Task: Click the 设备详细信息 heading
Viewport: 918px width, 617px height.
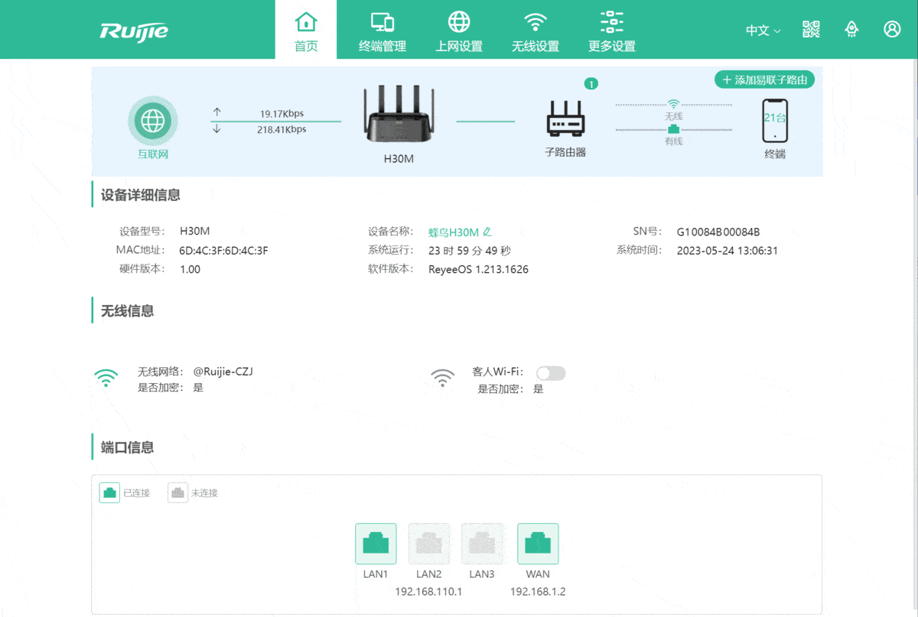Action: tap(141, 195)
